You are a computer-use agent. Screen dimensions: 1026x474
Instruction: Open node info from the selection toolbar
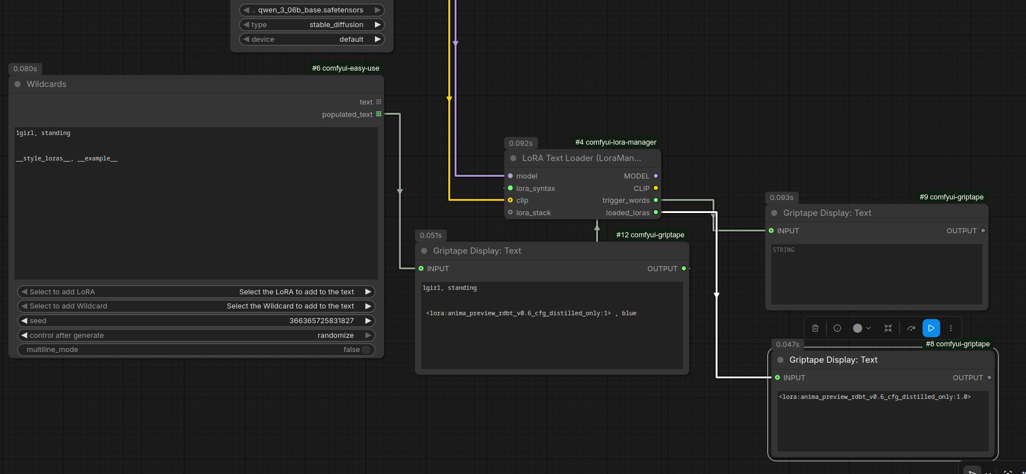(837, 328)
